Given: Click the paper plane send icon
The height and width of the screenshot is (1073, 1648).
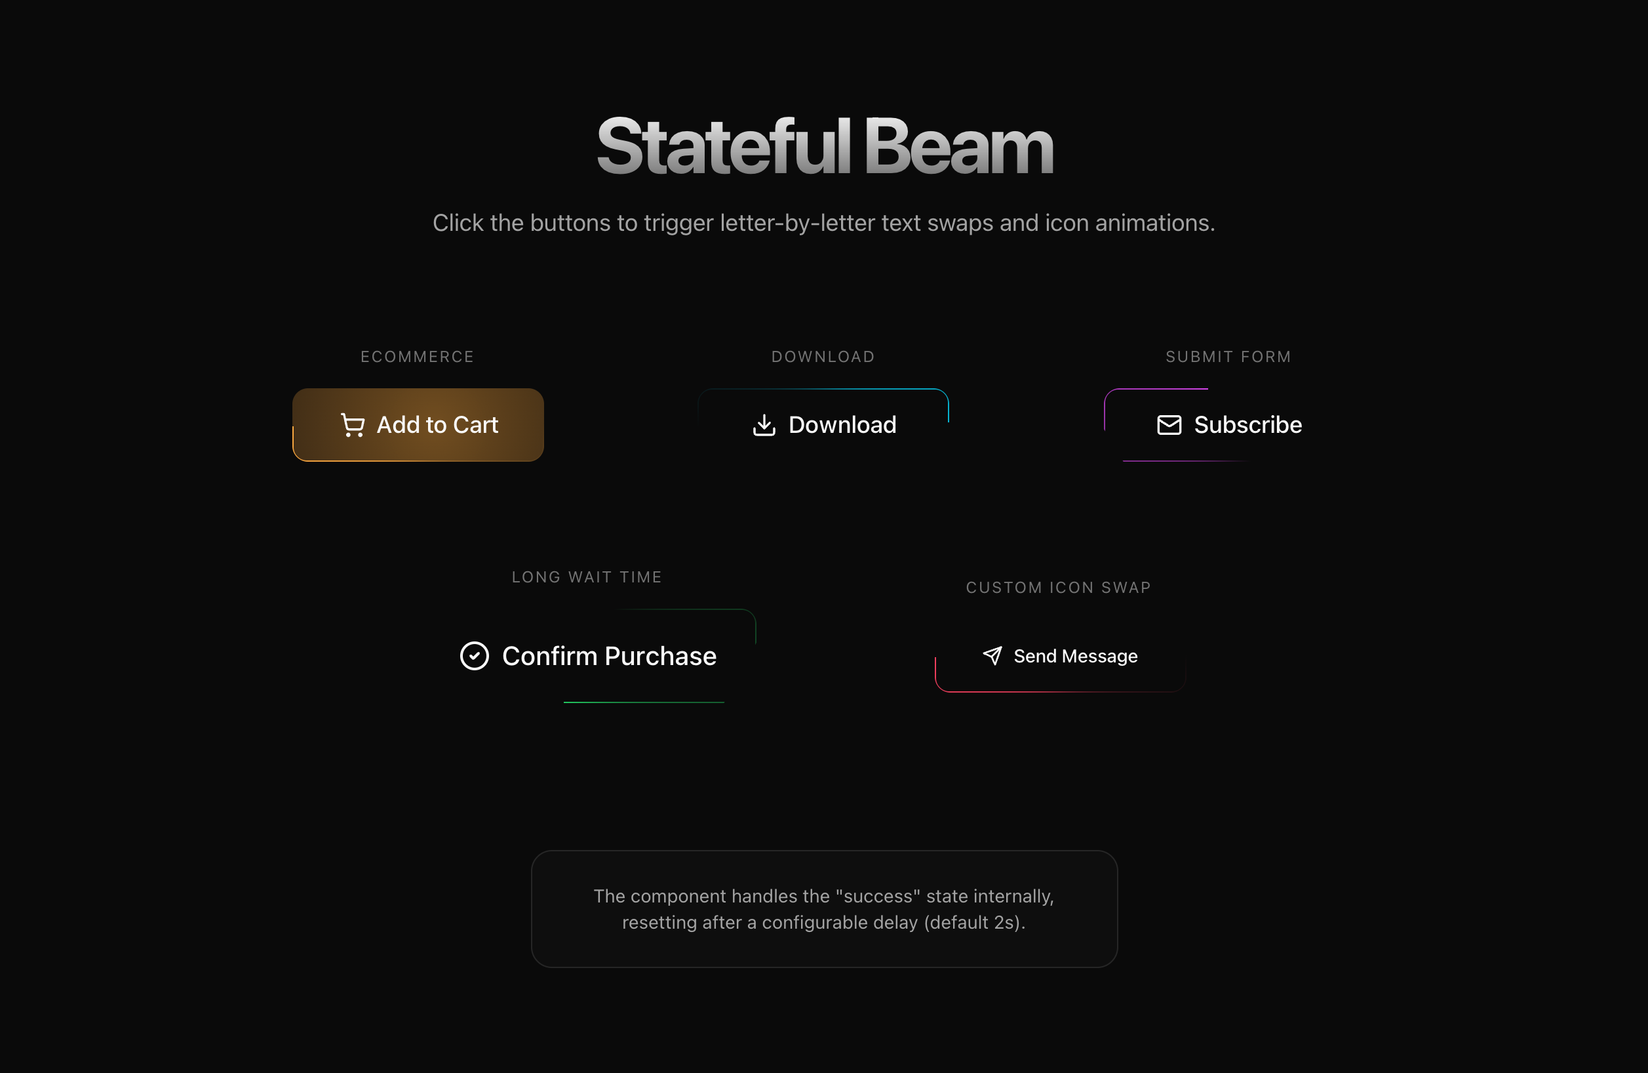Looking at the screenshot, I should tap(992, 655).
